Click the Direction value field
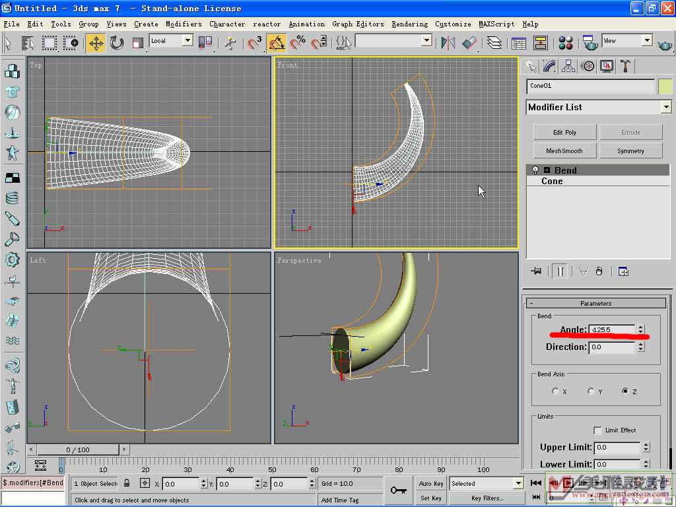 click(612, 347)
